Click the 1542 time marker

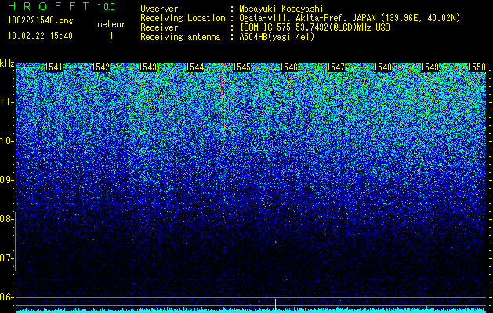pos(100,67)
